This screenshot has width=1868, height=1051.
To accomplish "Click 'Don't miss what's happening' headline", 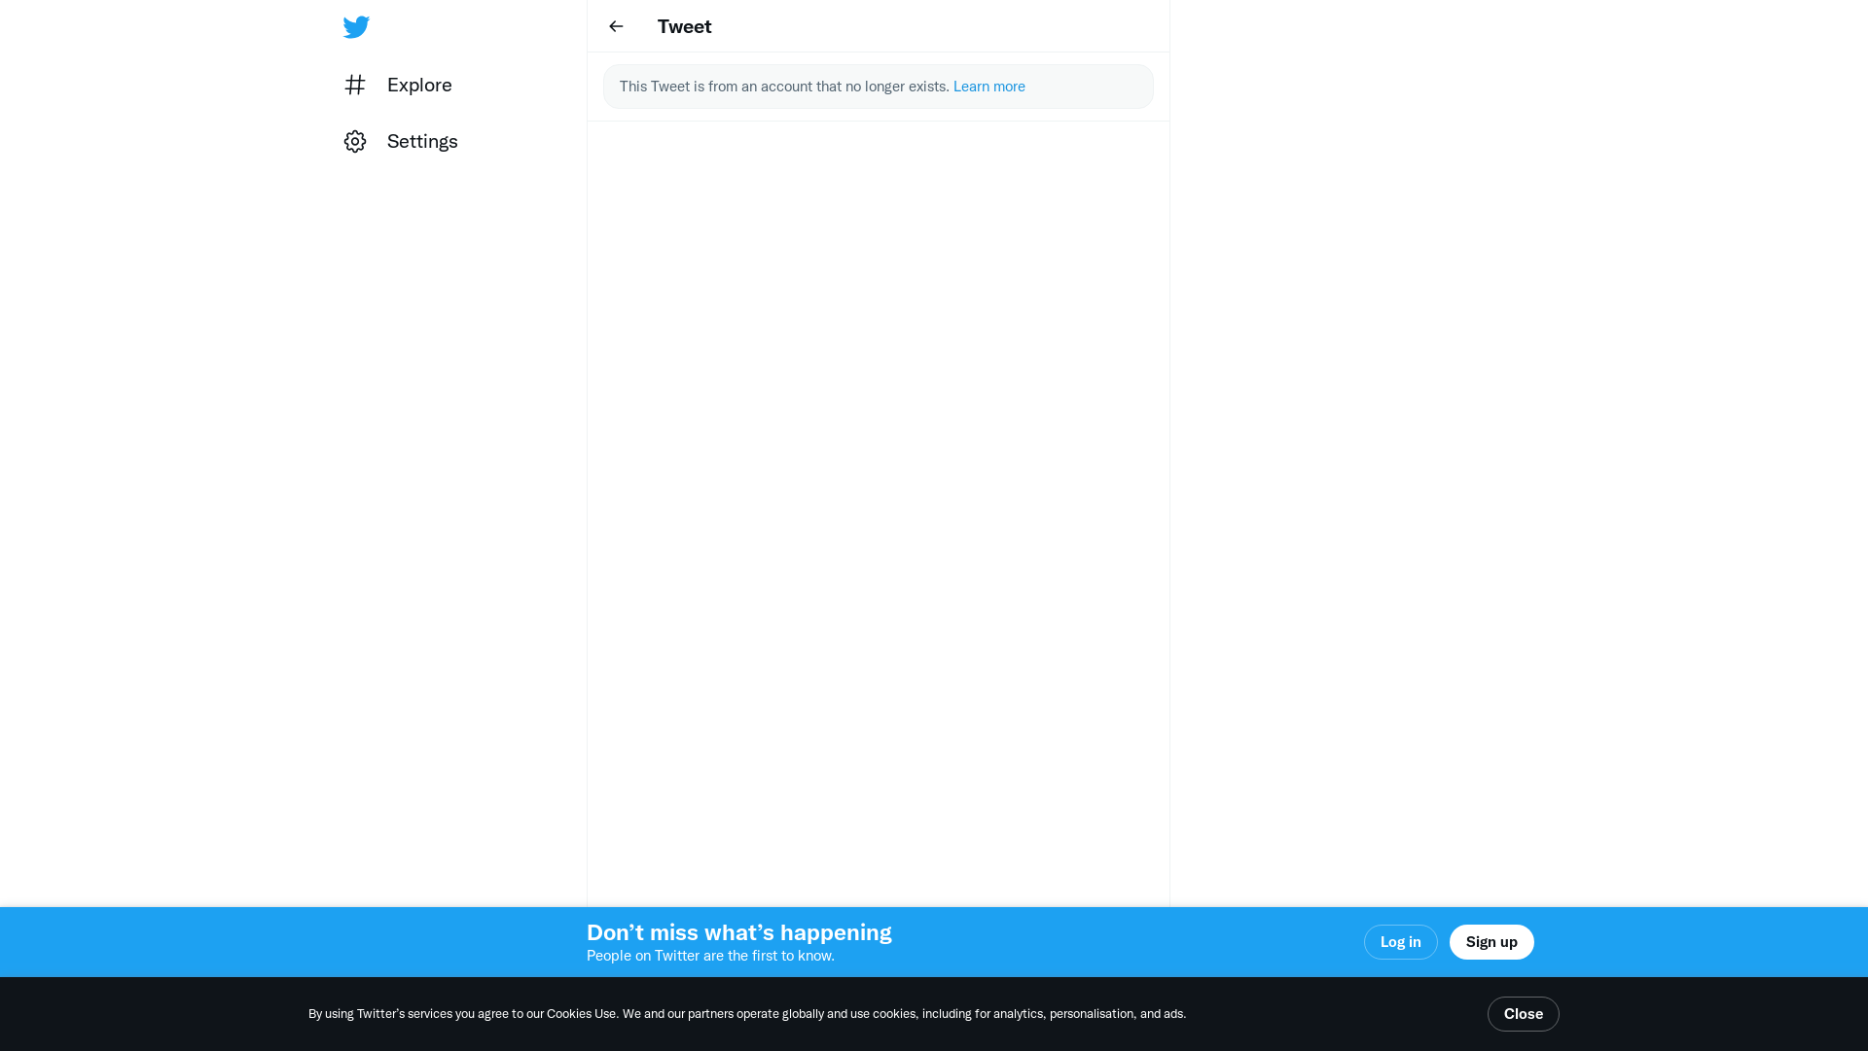I will pos(738,932).
